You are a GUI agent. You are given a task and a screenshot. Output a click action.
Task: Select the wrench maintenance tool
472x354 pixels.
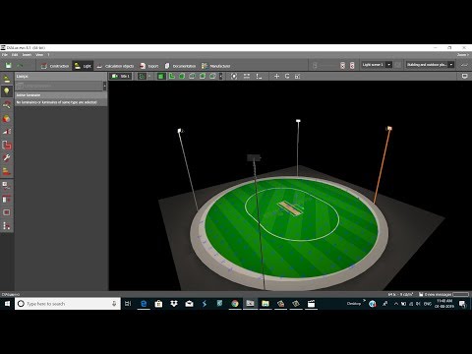[7, 158]
